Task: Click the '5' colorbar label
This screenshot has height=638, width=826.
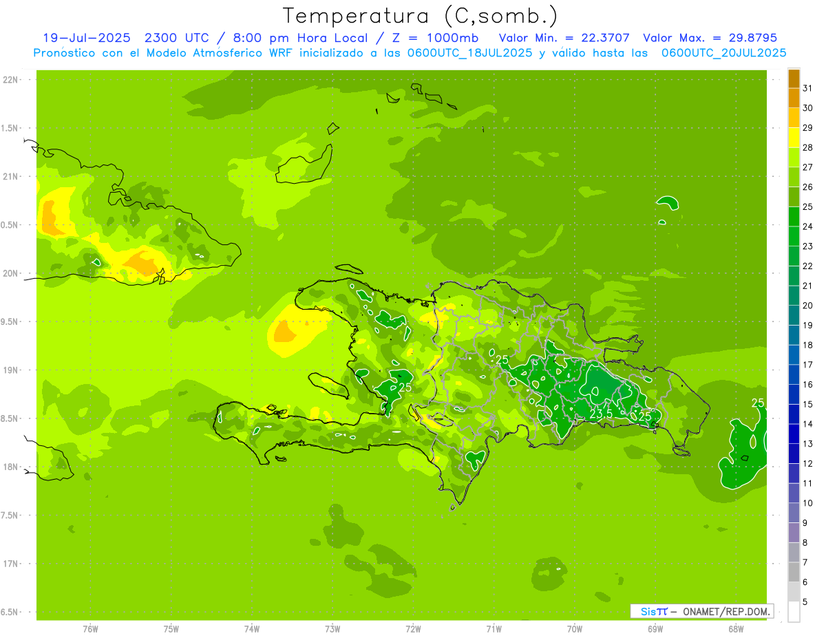Action: point(805,602)
